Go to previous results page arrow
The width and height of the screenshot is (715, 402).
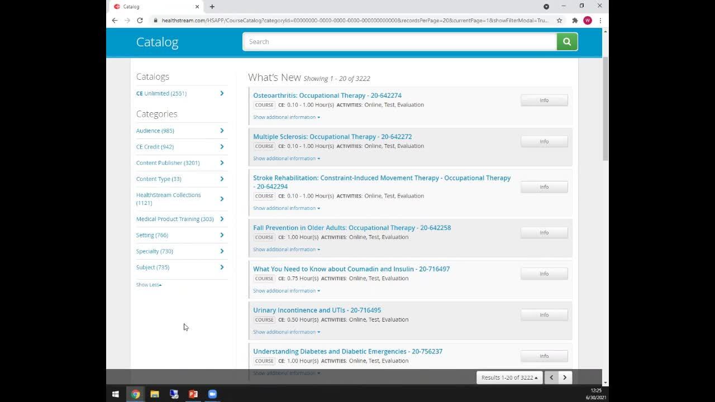[551, 377]
